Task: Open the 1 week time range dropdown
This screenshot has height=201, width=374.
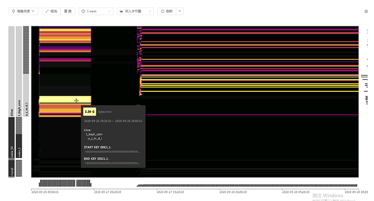Action: (96, 11)
